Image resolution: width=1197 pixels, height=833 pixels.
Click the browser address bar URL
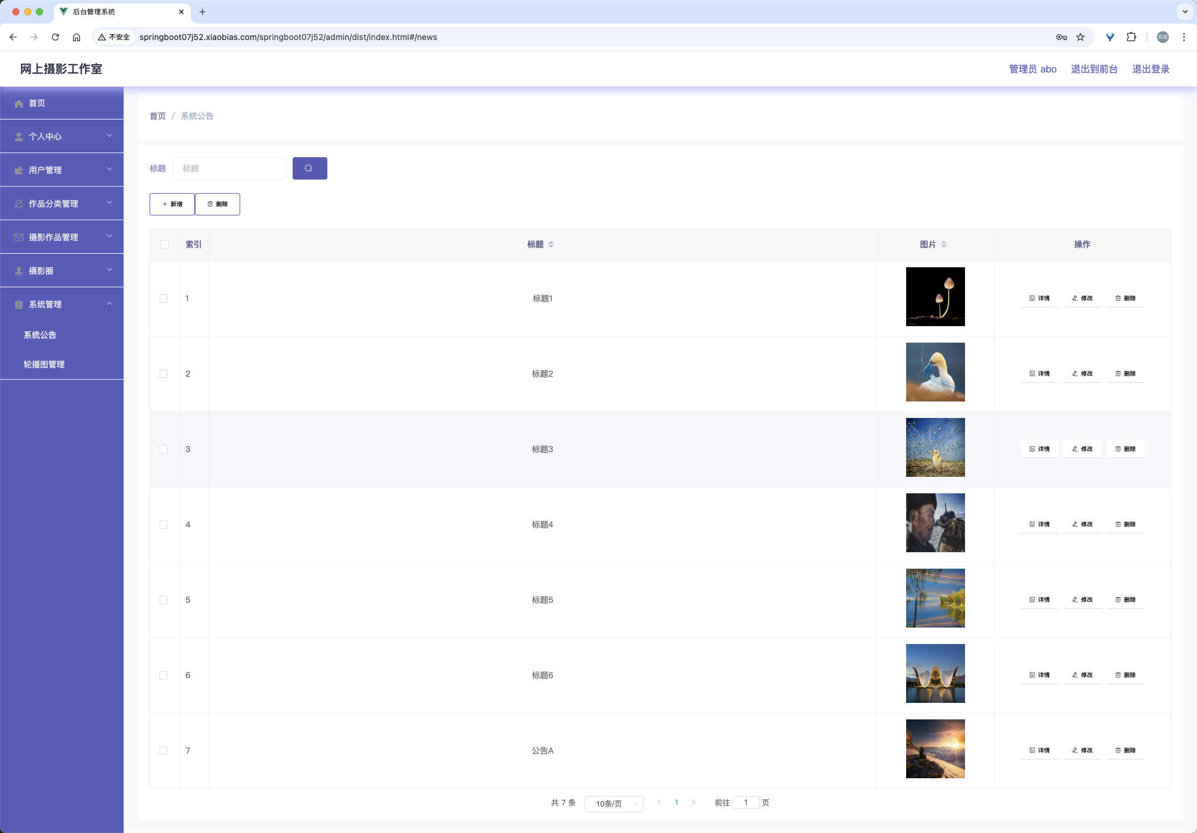coord(288,37)
